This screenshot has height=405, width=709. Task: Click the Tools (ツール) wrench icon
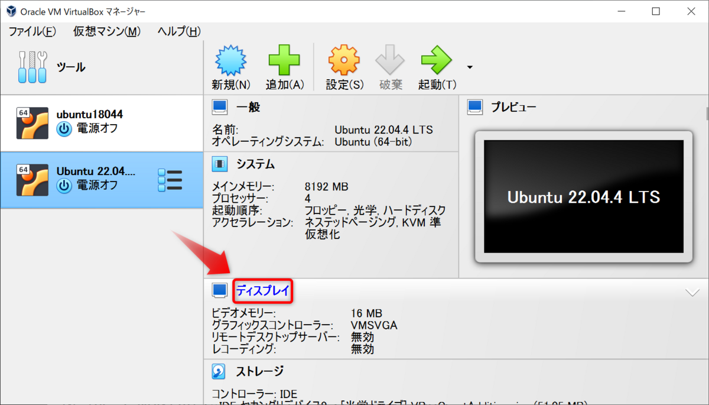(31, 67)
